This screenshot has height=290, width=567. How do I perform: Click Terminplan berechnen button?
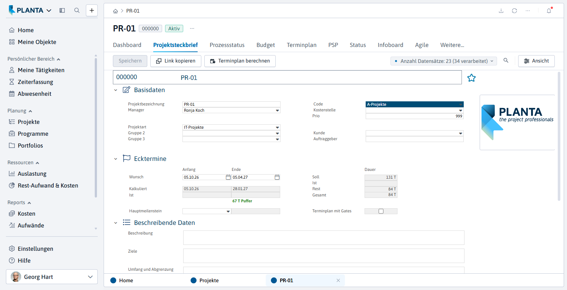(x=240, y=61)
